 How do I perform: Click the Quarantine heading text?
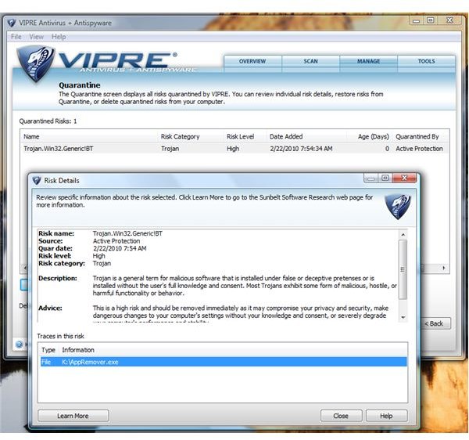pyautogui.click(x=80, y=85)
